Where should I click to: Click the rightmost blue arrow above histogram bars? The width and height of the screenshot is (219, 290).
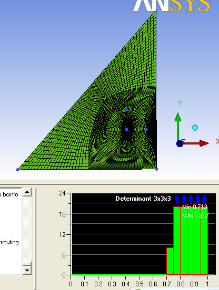pos(204,200)
